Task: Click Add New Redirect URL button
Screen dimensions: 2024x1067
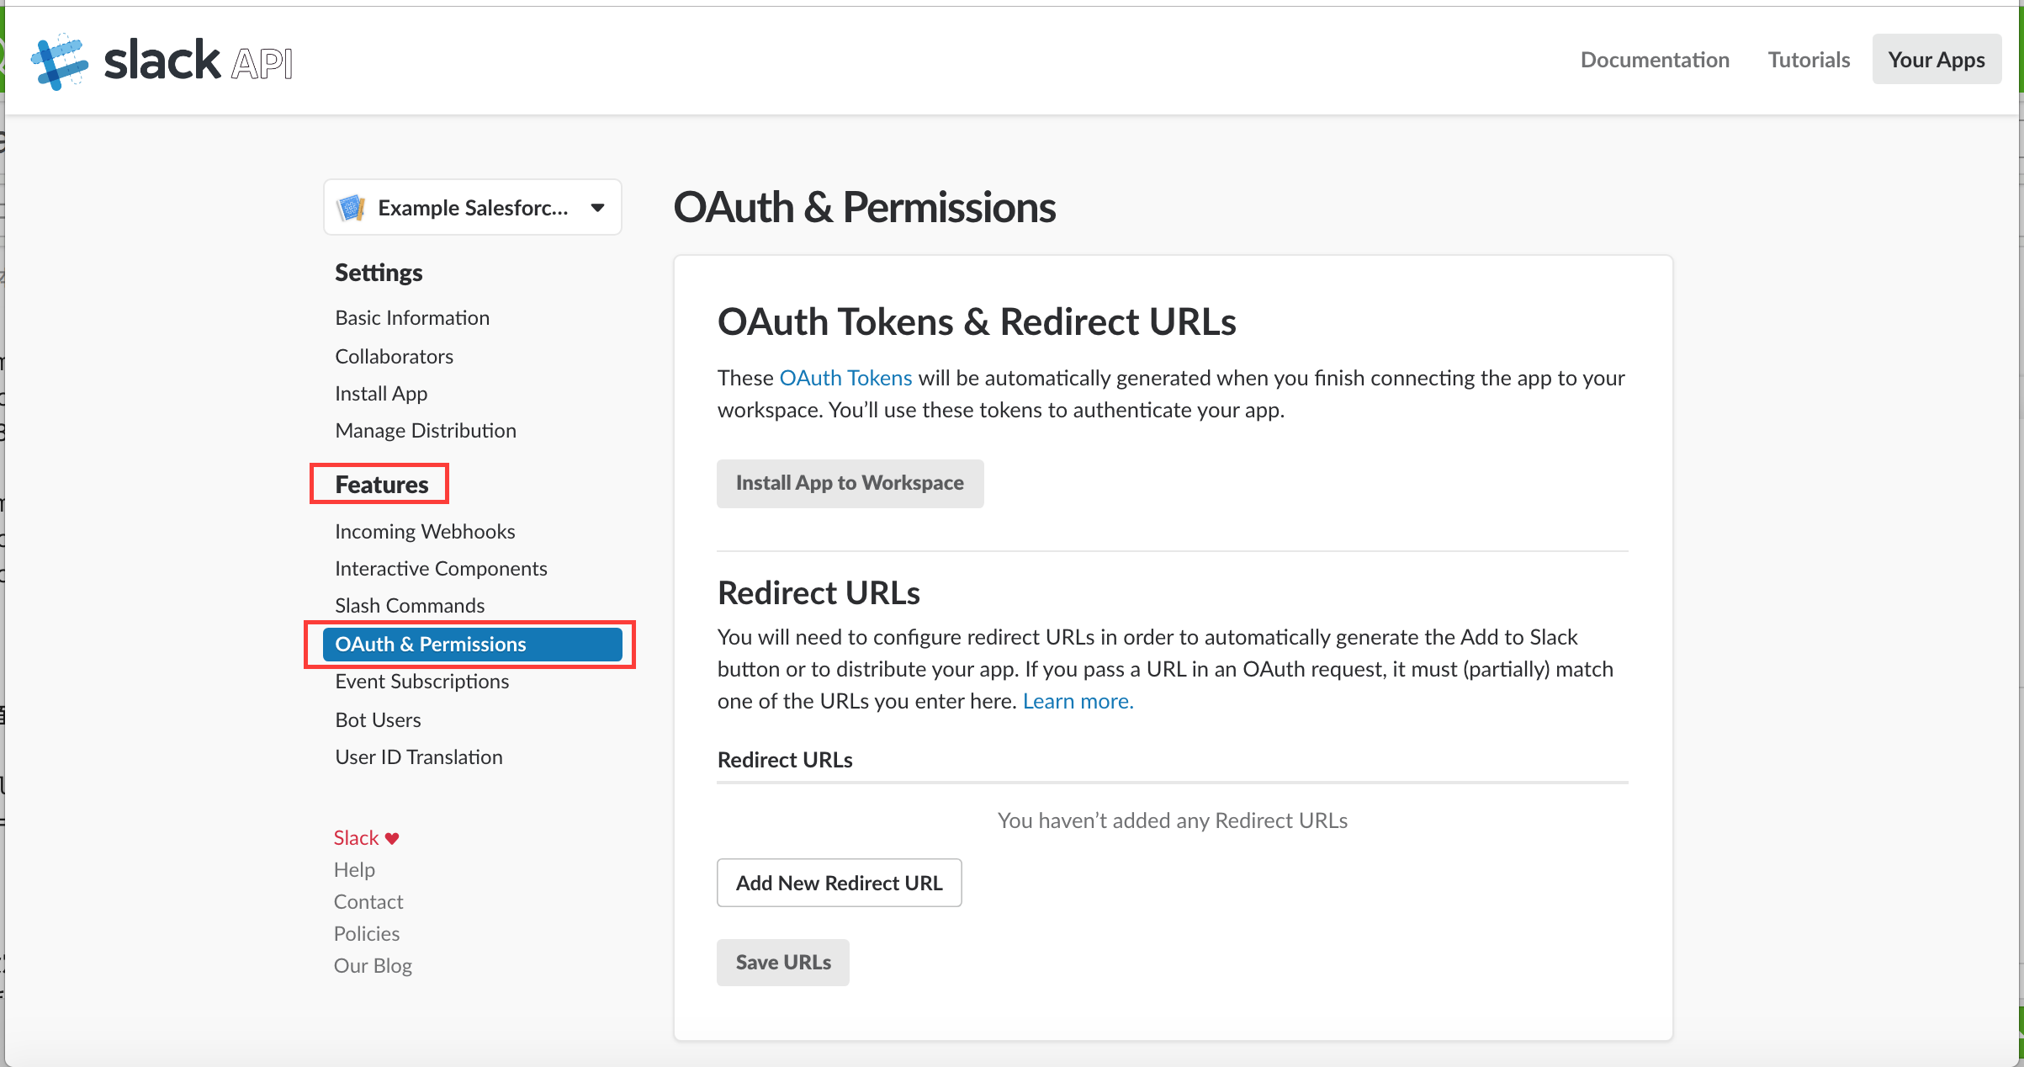Action: pos(839,883)
